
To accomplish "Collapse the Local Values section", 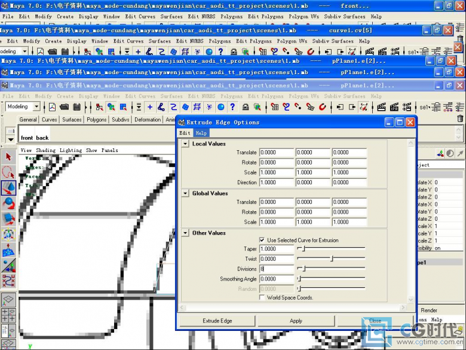I will point(185,144).
